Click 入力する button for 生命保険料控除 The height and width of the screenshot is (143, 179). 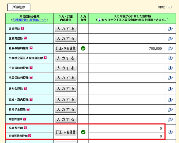click(x=66, y=68)
